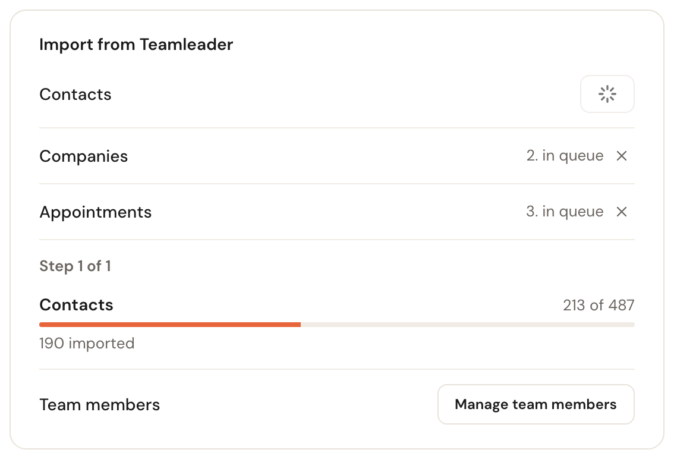The height and width of the screenshot is (459, 674).
Task: Cancel the queued Appointments import
Action: [x=622, y=212]
